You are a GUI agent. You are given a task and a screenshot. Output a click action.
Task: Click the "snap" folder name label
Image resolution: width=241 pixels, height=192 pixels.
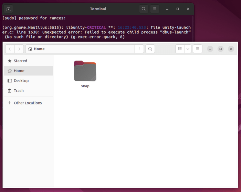(x=85, y=86)
